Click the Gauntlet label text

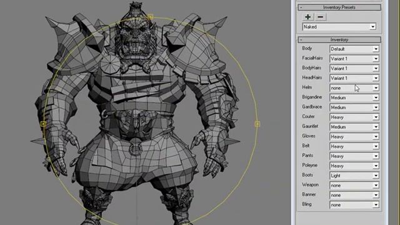(x=310, y=126)
